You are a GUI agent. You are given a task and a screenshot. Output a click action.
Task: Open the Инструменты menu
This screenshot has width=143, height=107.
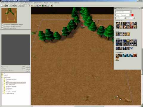click(x=29, y=3)
